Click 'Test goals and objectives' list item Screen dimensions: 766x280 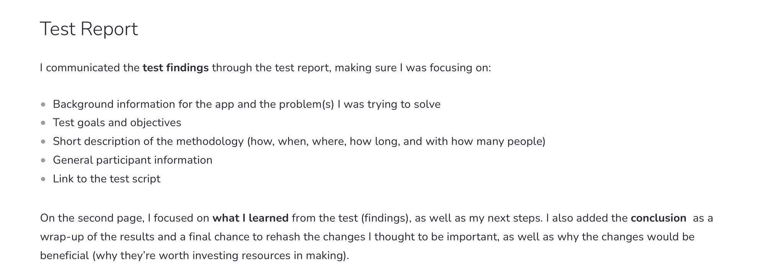(117, 123)
